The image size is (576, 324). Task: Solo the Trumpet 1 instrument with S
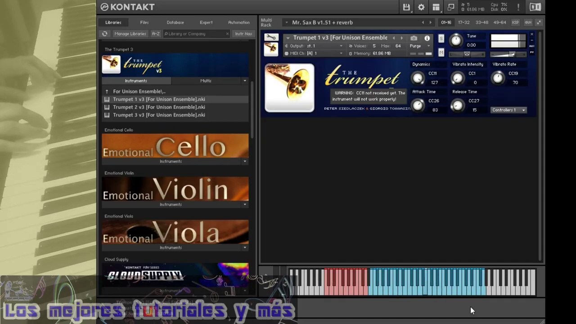click(x=441, y=39)
